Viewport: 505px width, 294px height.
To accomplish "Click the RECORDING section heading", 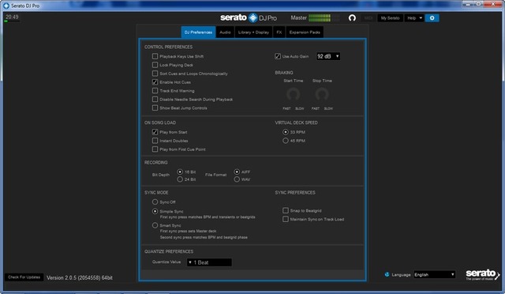I will [x=156, y=162].
